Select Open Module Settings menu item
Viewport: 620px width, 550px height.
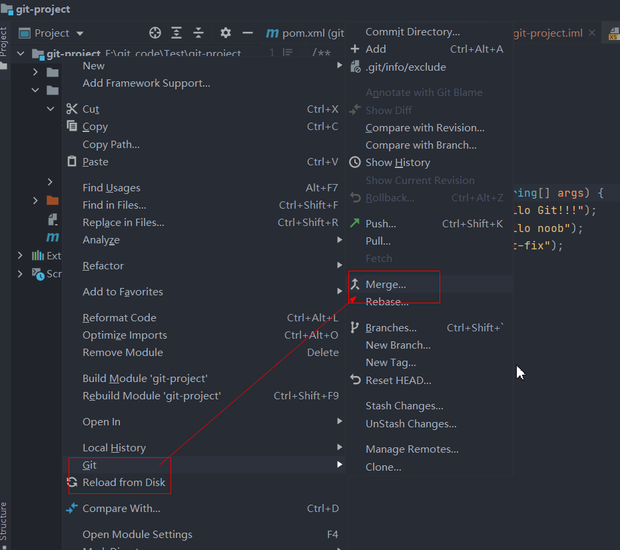204,534
